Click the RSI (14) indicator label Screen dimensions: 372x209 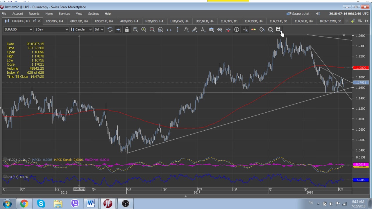(x=14, y=177)
